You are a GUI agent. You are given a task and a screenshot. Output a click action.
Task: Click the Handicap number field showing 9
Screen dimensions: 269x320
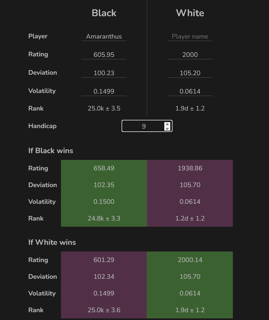144,126
